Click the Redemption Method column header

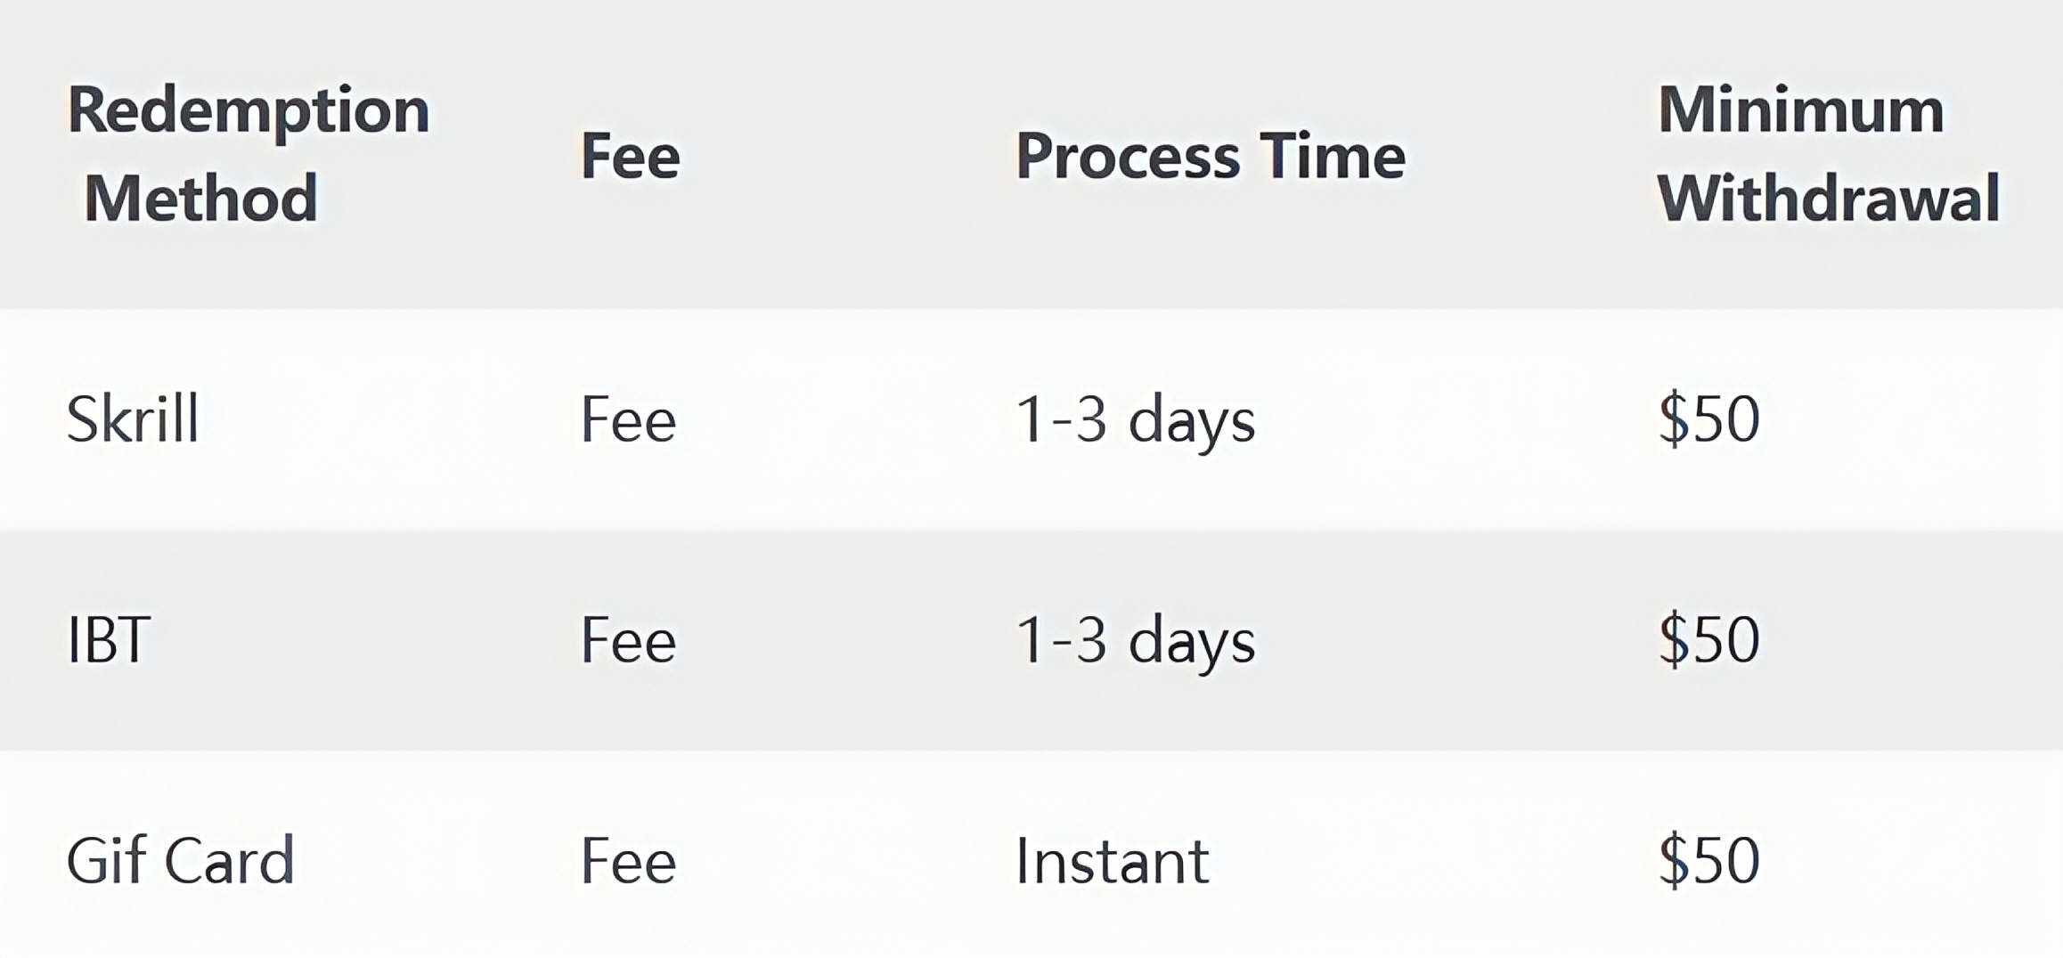pyautogui.click(x=249, y=154)
